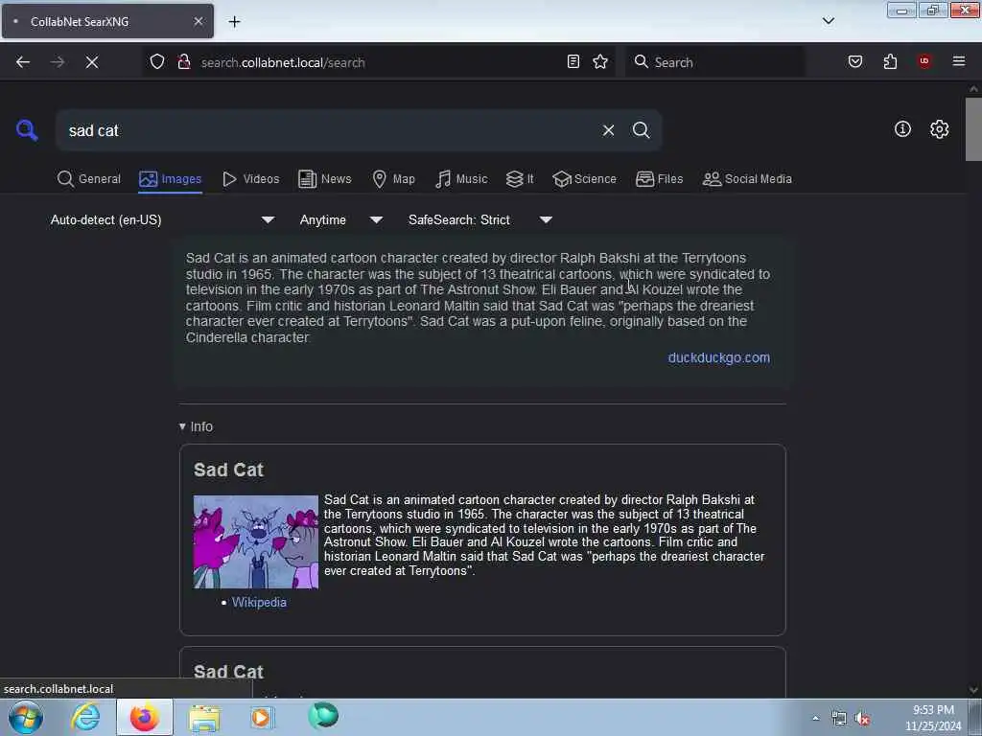982x736 pixels.
Task: Open Files search category
Action: tap(659, 179)
